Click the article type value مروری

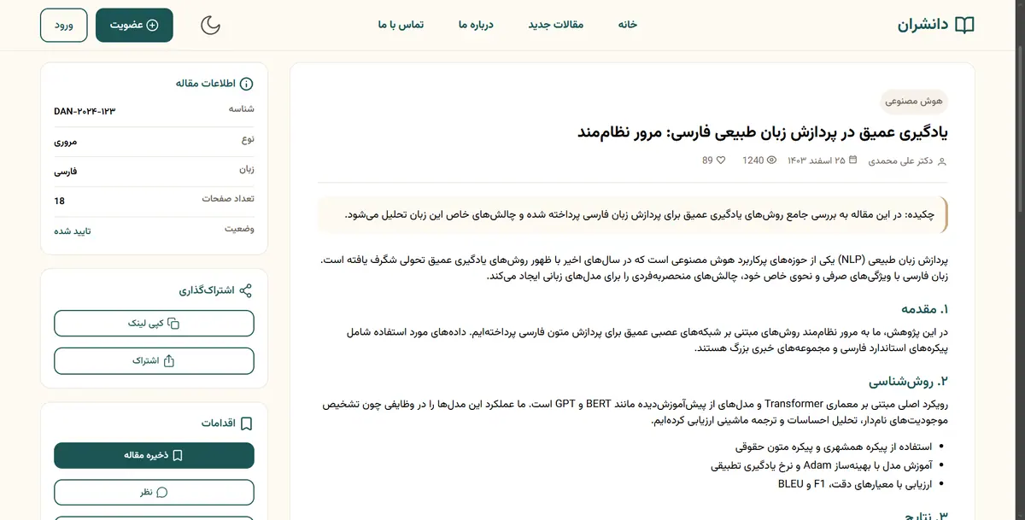(66, 142)
